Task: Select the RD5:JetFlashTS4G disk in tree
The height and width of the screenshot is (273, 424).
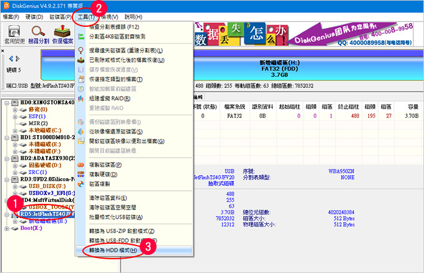Action: pyautogui.click(x=47, y=214)
